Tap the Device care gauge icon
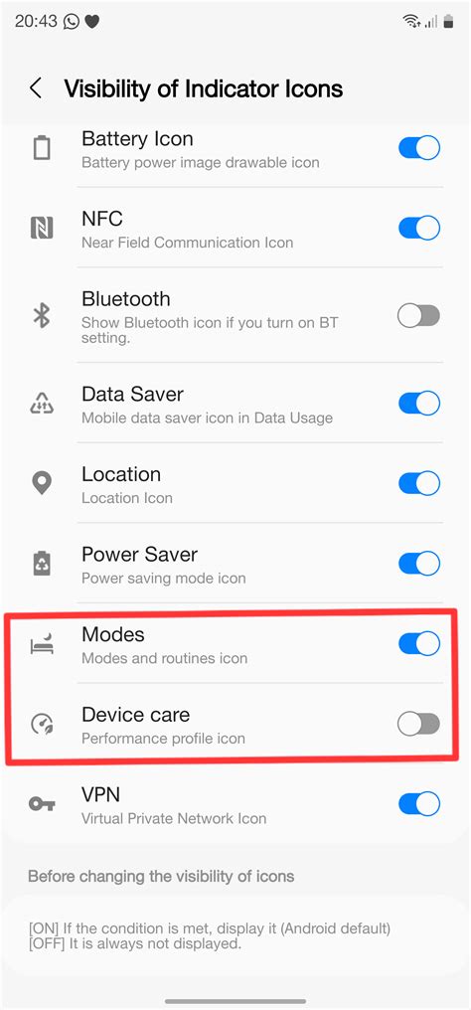The width and height of the screenshot is (471, 1010). [42, 724]
